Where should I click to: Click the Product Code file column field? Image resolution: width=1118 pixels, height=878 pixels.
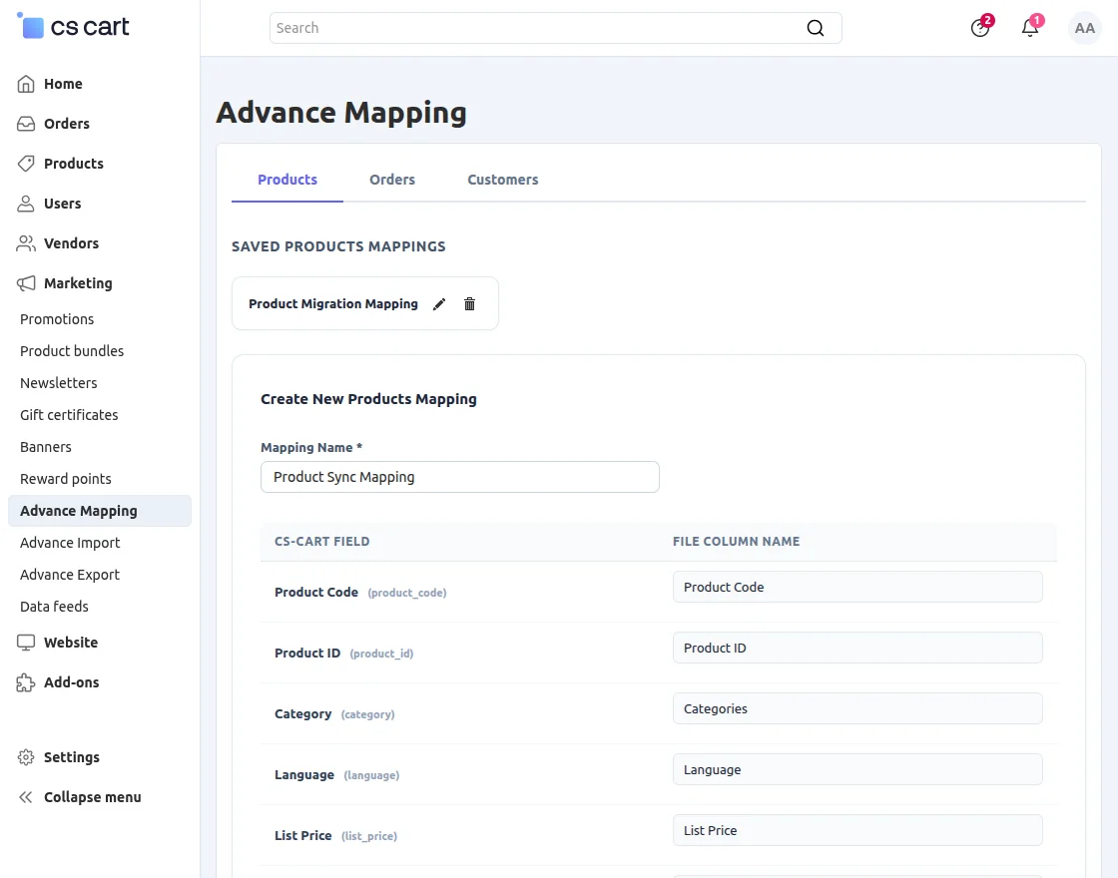pos(857,588)
